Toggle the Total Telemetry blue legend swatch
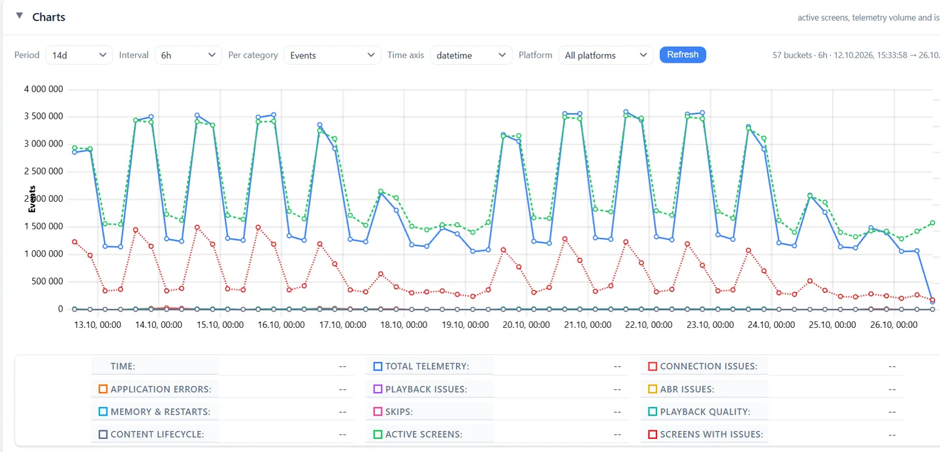 pos(378,366)
